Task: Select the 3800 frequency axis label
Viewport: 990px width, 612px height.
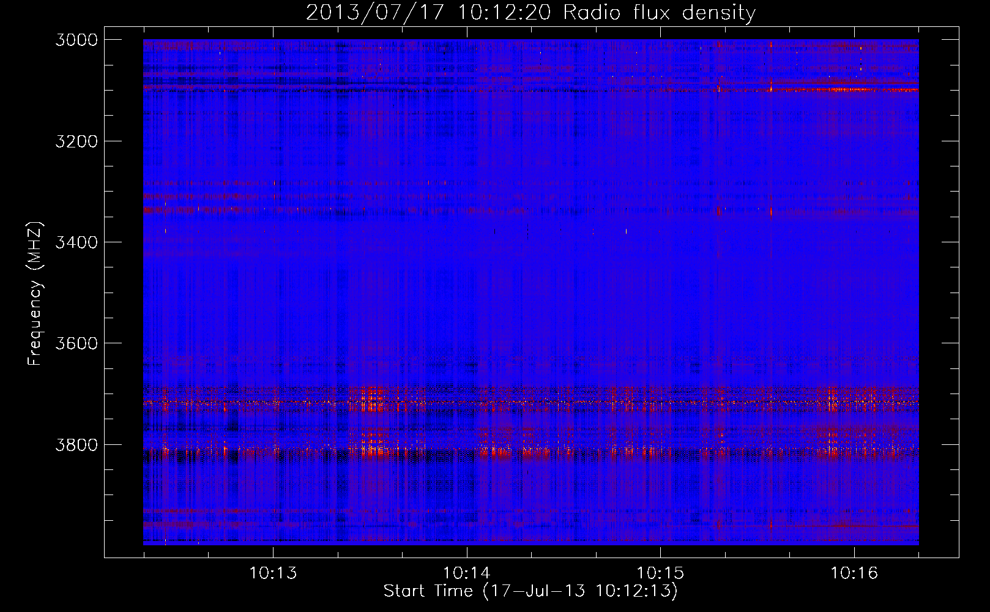Action: pyautogui.click(x=76, y=444)
